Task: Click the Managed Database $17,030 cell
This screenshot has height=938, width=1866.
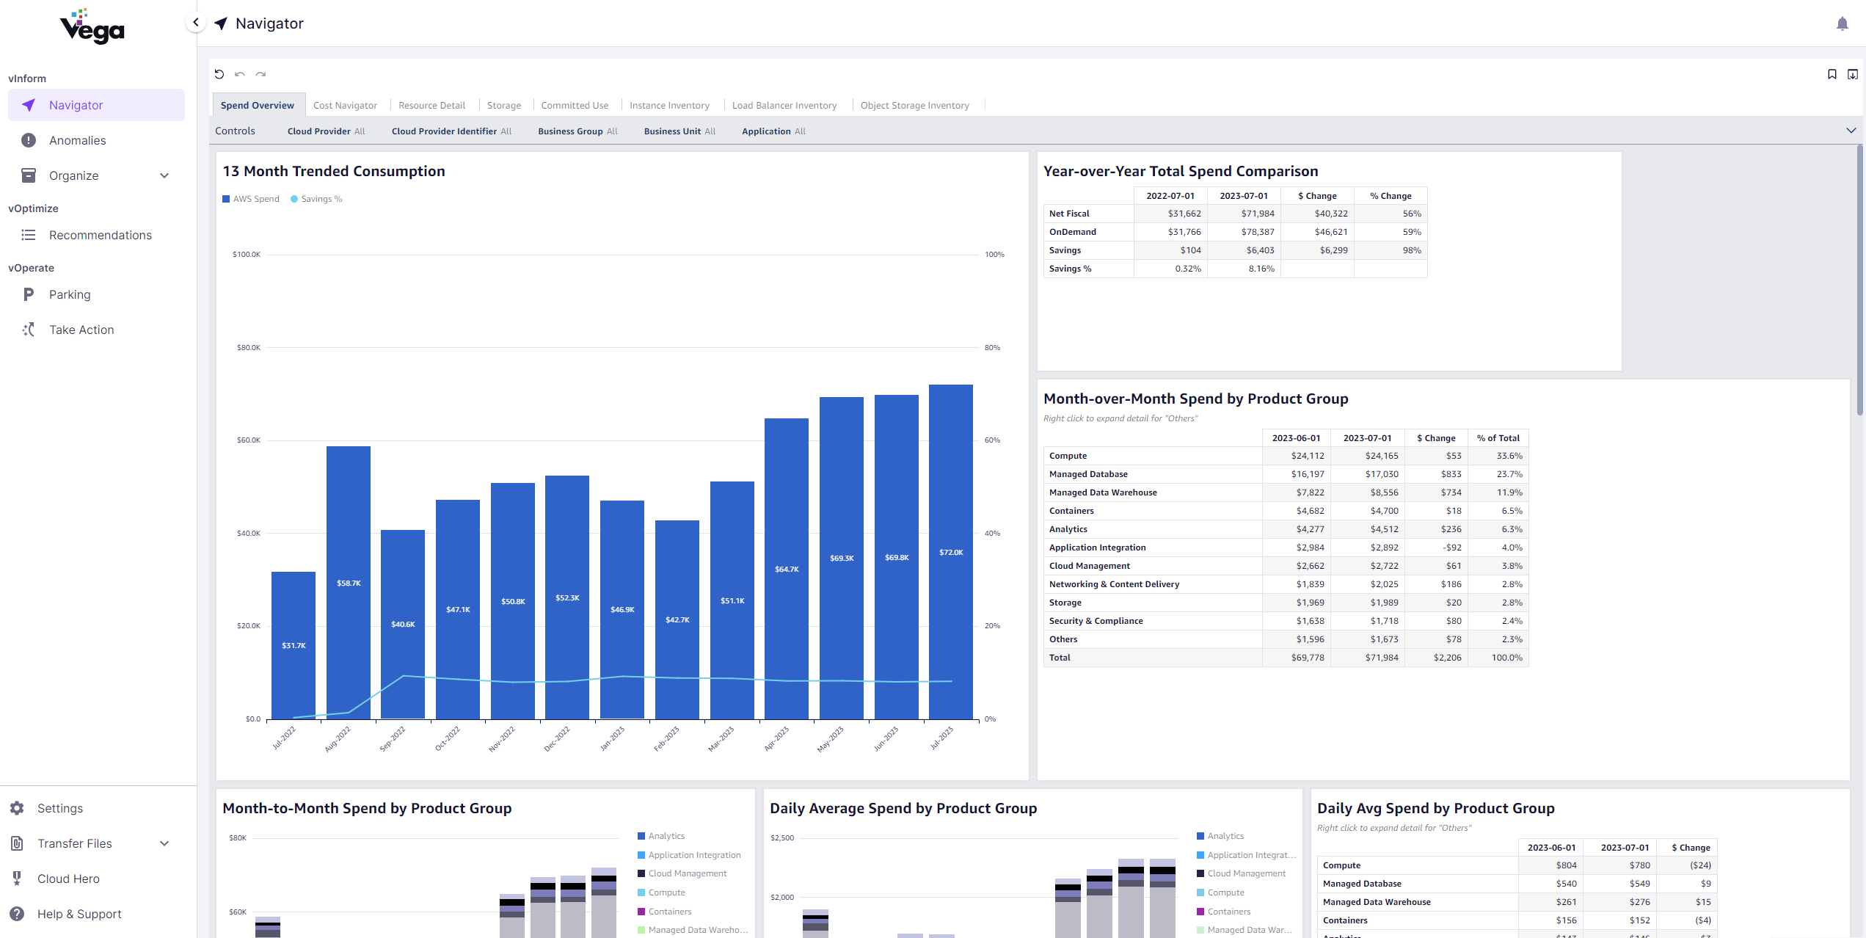Action: point(1368,474)
